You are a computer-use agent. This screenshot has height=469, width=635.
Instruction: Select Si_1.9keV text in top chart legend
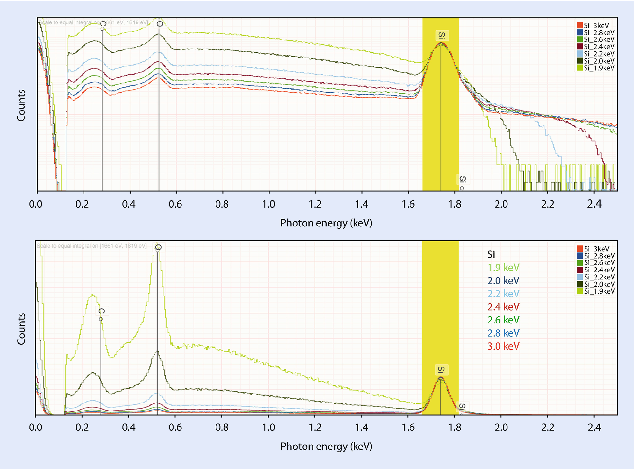[x=599, y=68]
